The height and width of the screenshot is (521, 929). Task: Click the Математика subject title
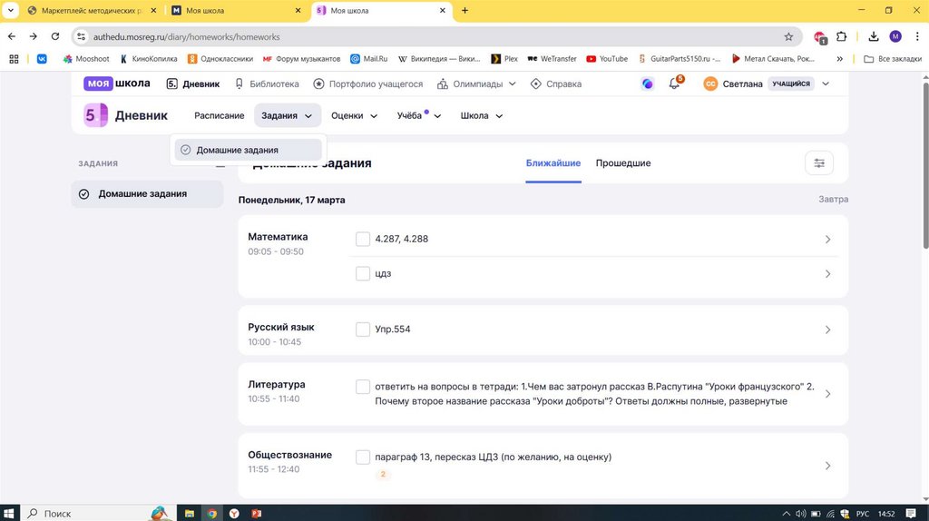point(278,237)
